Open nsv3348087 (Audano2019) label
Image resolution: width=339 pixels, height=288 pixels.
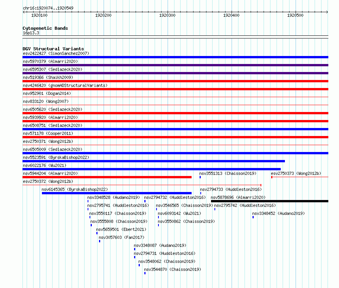click(160, 245)
